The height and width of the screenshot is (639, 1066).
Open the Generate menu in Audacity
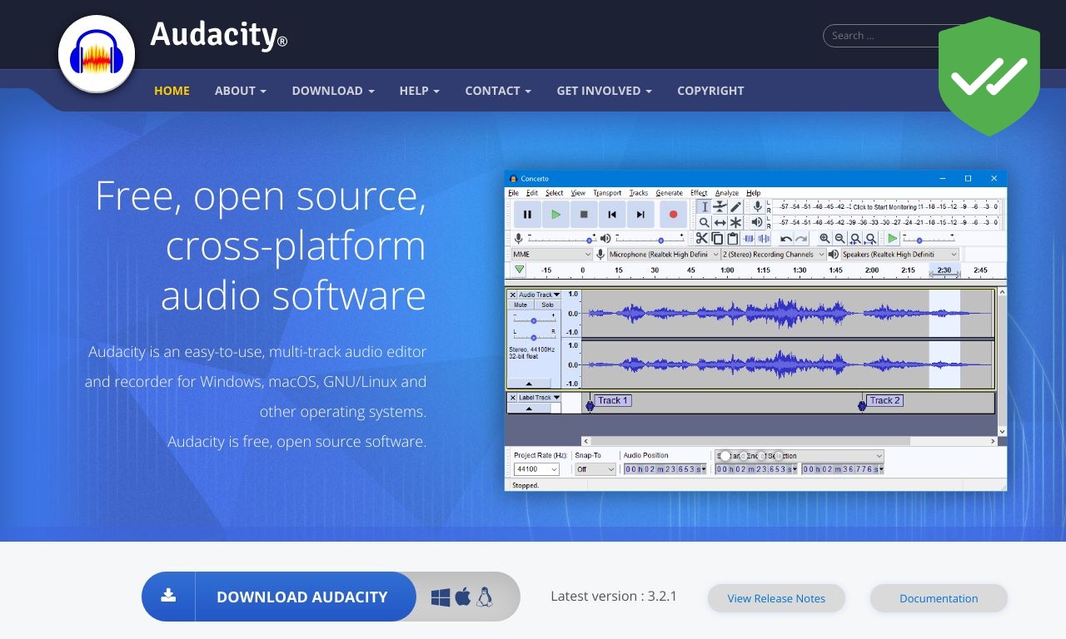point(670,193)
